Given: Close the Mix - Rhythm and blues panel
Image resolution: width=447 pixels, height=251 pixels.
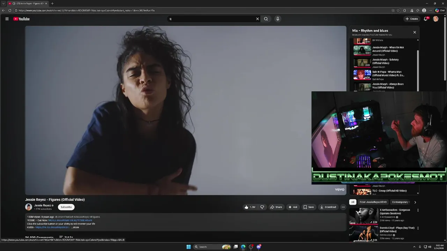Looking at the screenshot, I should 415,32.
